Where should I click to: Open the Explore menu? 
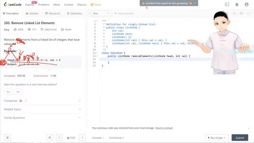point(30,5)
